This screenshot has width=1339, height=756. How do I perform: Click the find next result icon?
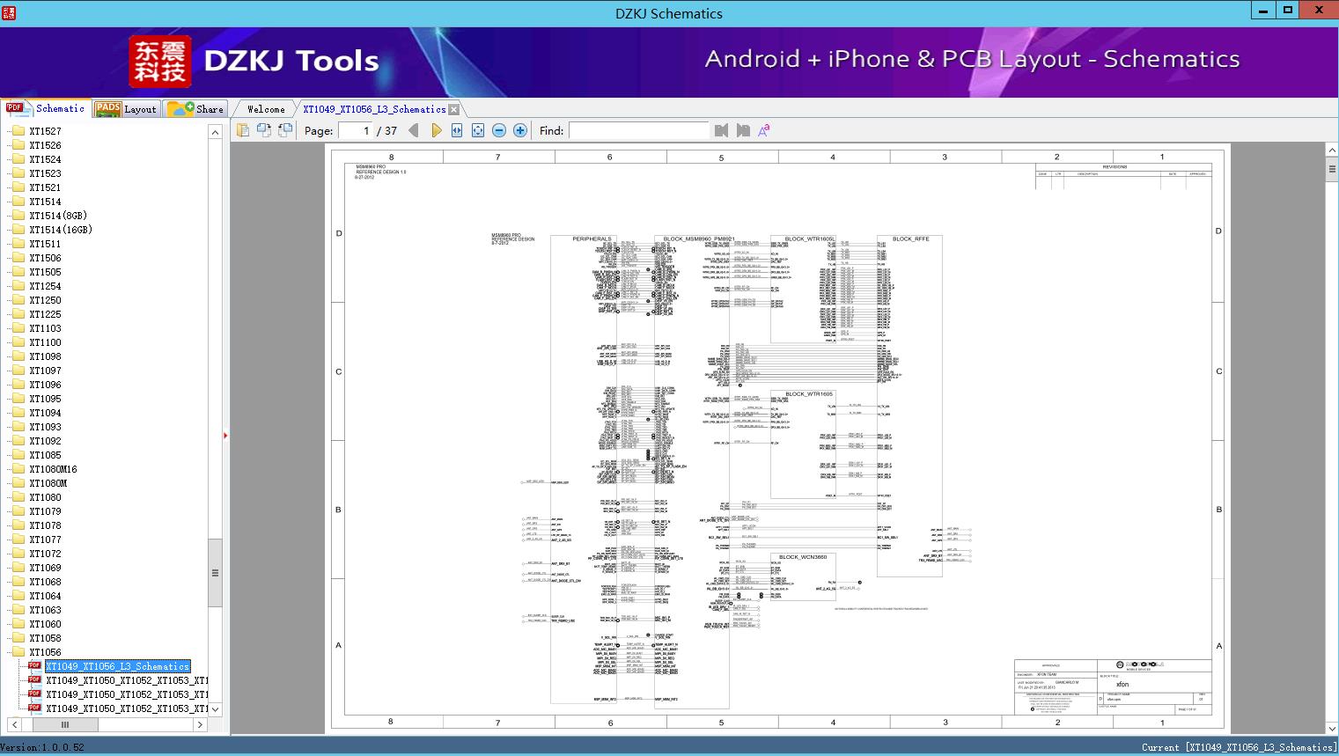(x=743, y=130)
